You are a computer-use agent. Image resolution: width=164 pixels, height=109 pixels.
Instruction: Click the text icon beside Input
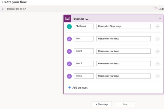(69, 39)
